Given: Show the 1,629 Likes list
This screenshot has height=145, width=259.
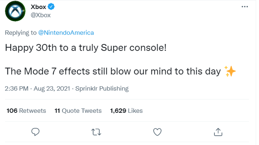Looking at the screenshot, I should [x=126, y=111].
